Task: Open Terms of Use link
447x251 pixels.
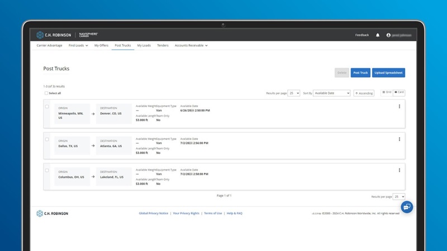Action: click(x=213, y=213)
